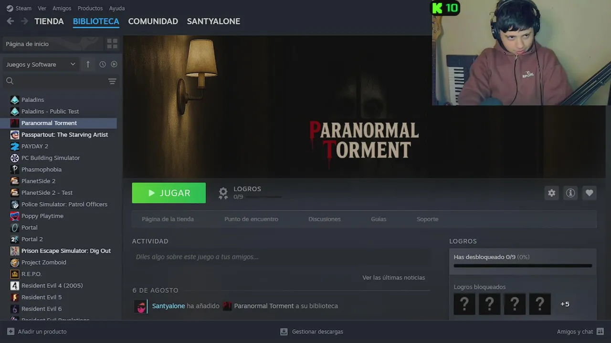Open Punto de encuentro link
This screenshot has width=611, height=343.
pyautogui.click(x=252, y=219)
